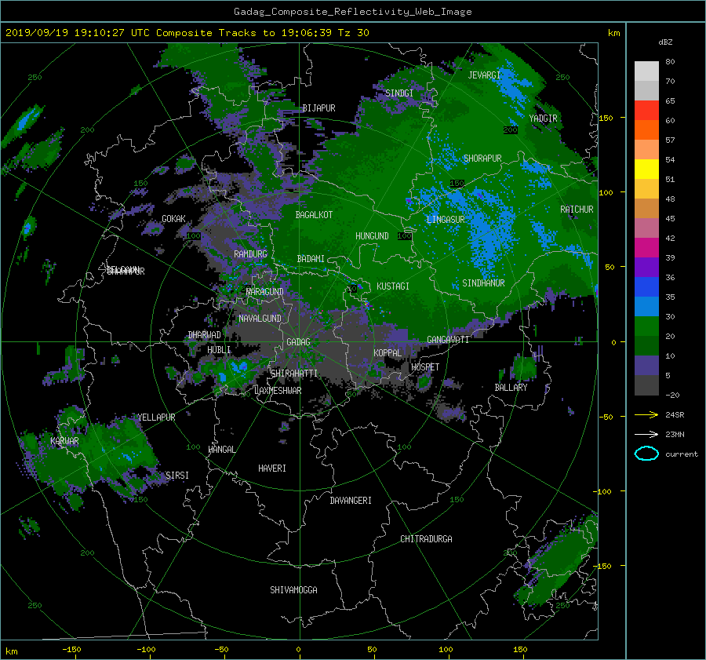Click the YADGIR city label
This screenshot has width=706, height=660.
(x=543, y=119)
